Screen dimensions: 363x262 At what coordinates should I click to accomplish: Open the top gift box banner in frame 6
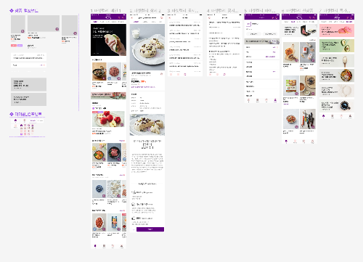click(299, 30)
